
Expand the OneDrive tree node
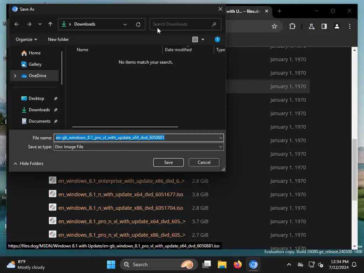pos(15,76)
